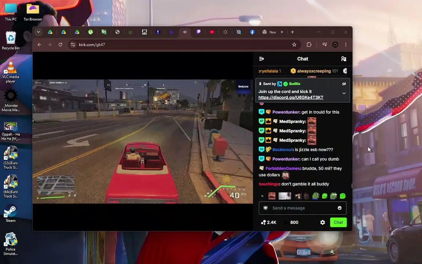
Task: Click the chat scrollbar thumb
Action: click(352, 186)
